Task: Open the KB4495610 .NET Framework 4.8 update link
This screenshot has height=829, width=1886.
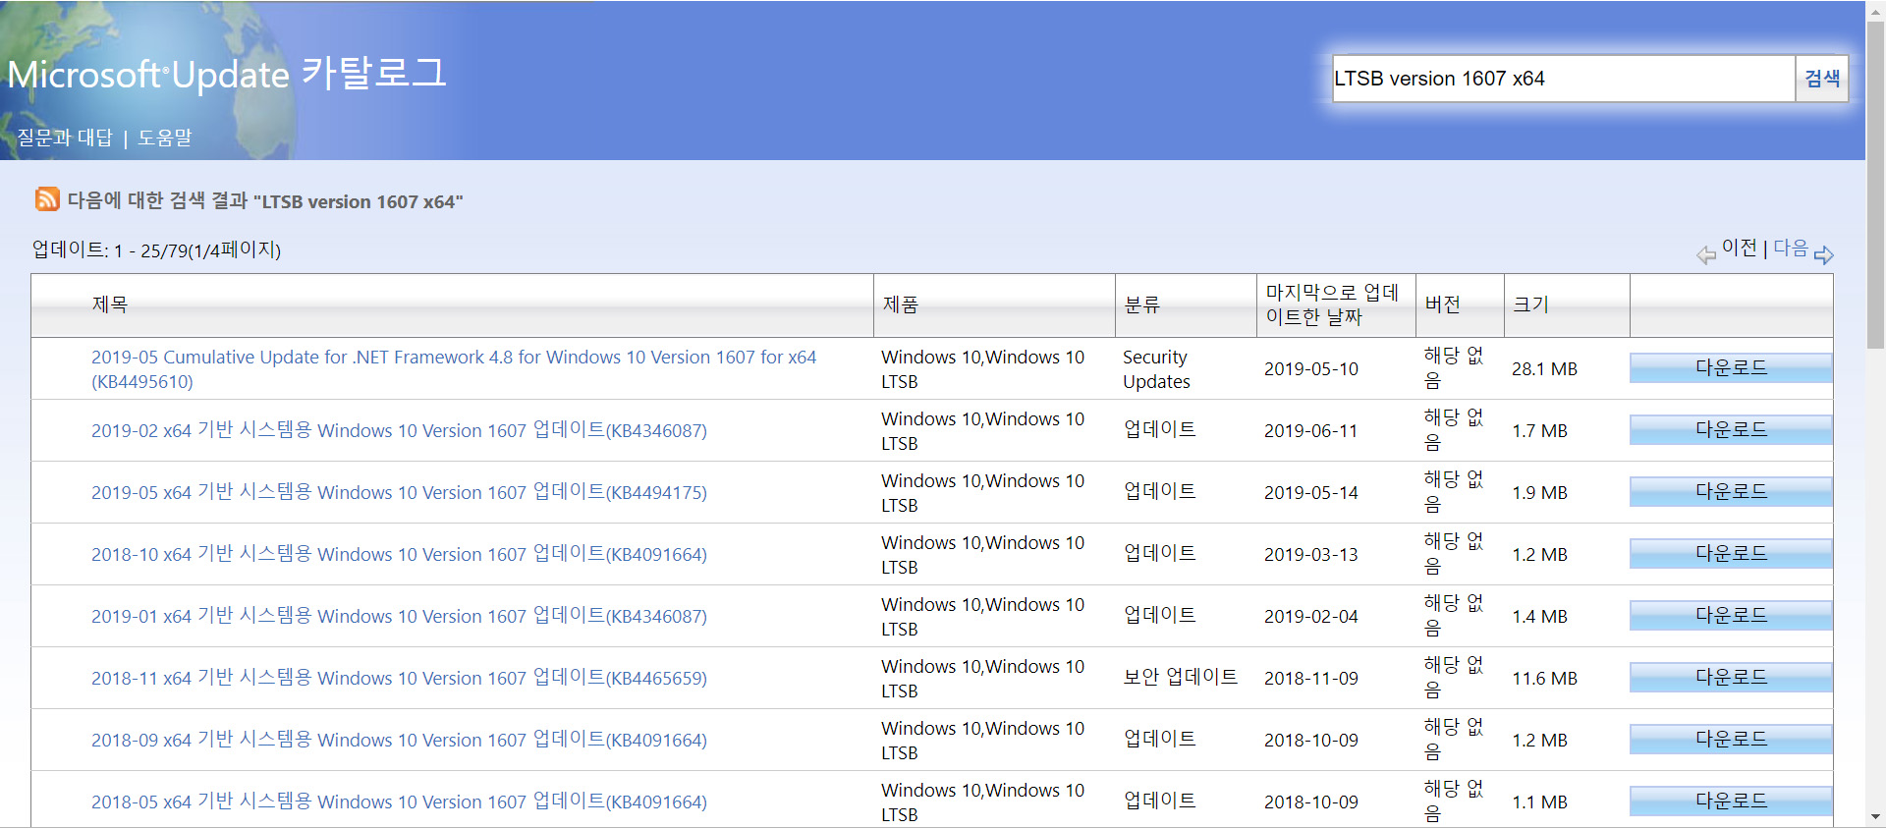Action: click(454, 369)
